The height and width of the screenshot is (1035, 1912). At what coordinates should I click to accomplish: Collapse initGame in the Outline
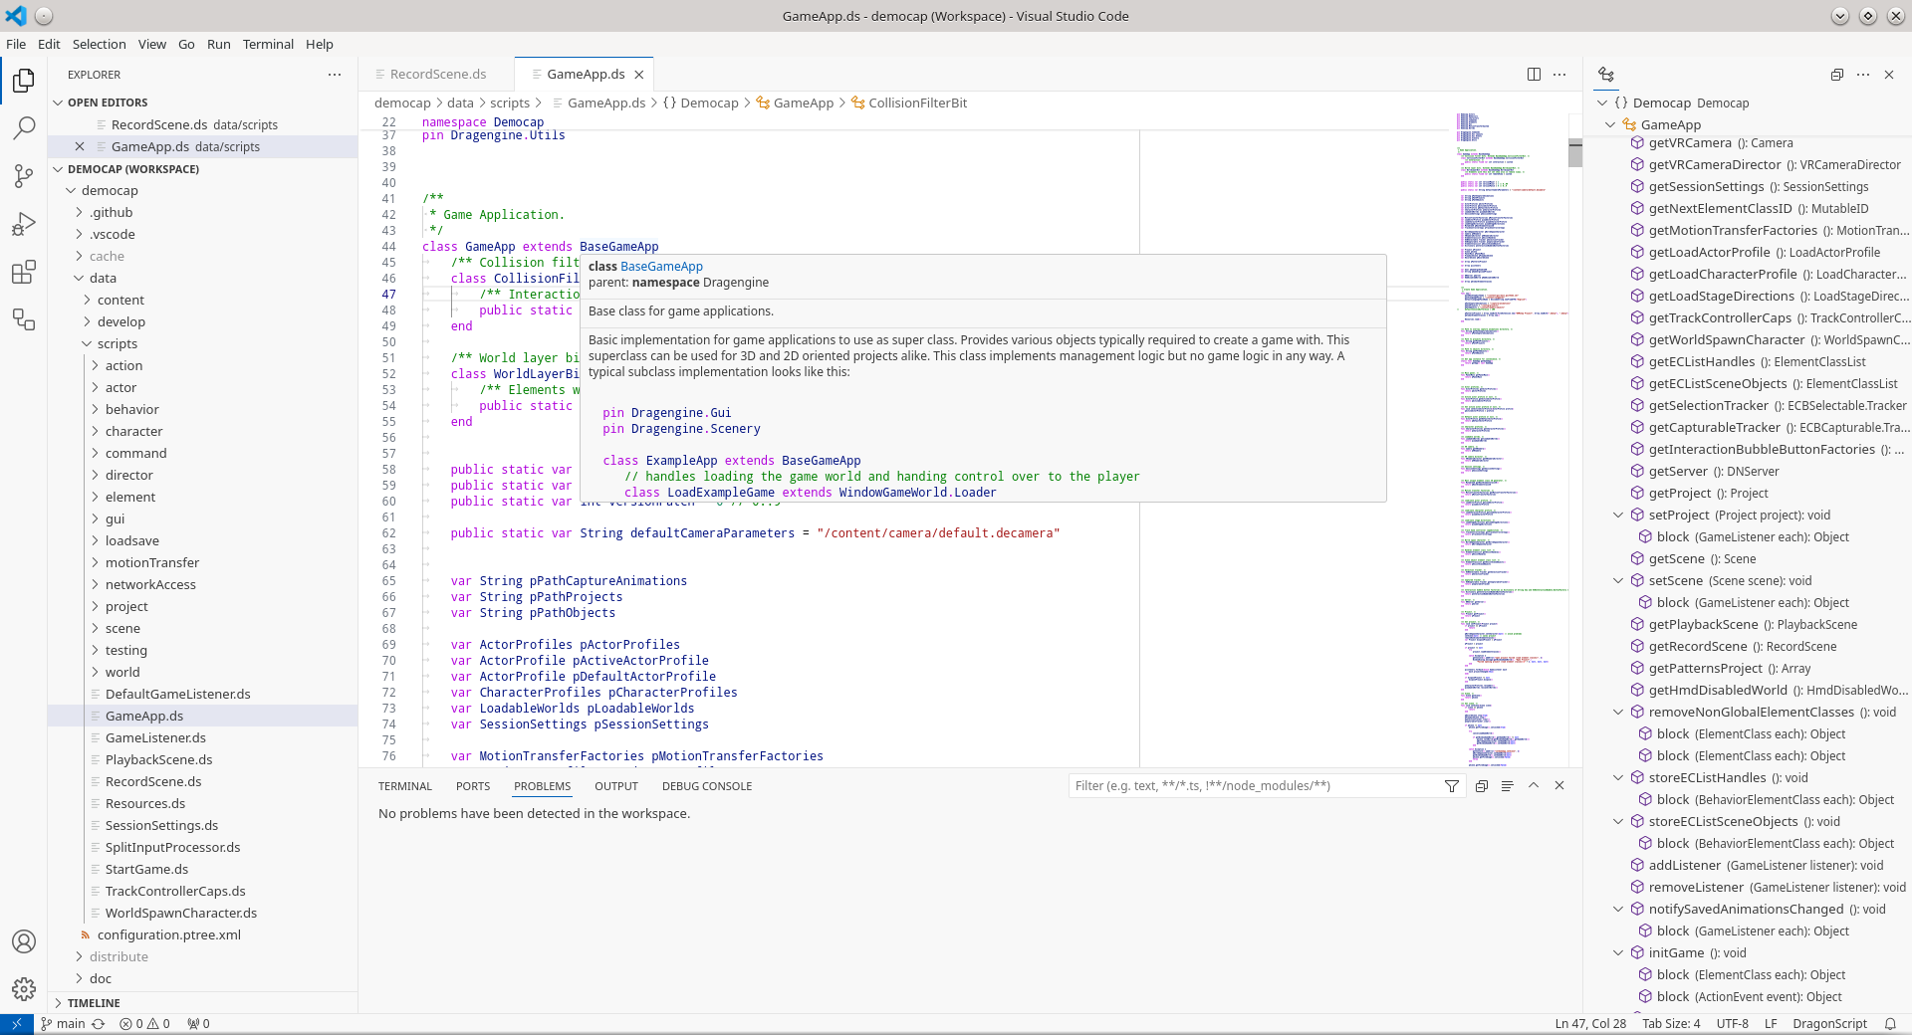click(1618, 953)
